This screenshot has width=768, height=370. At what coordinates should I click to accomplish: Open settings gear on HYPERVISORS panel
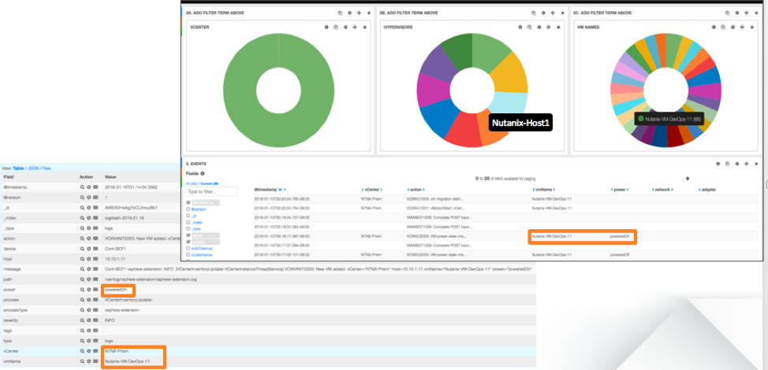(x=539, y=28)
